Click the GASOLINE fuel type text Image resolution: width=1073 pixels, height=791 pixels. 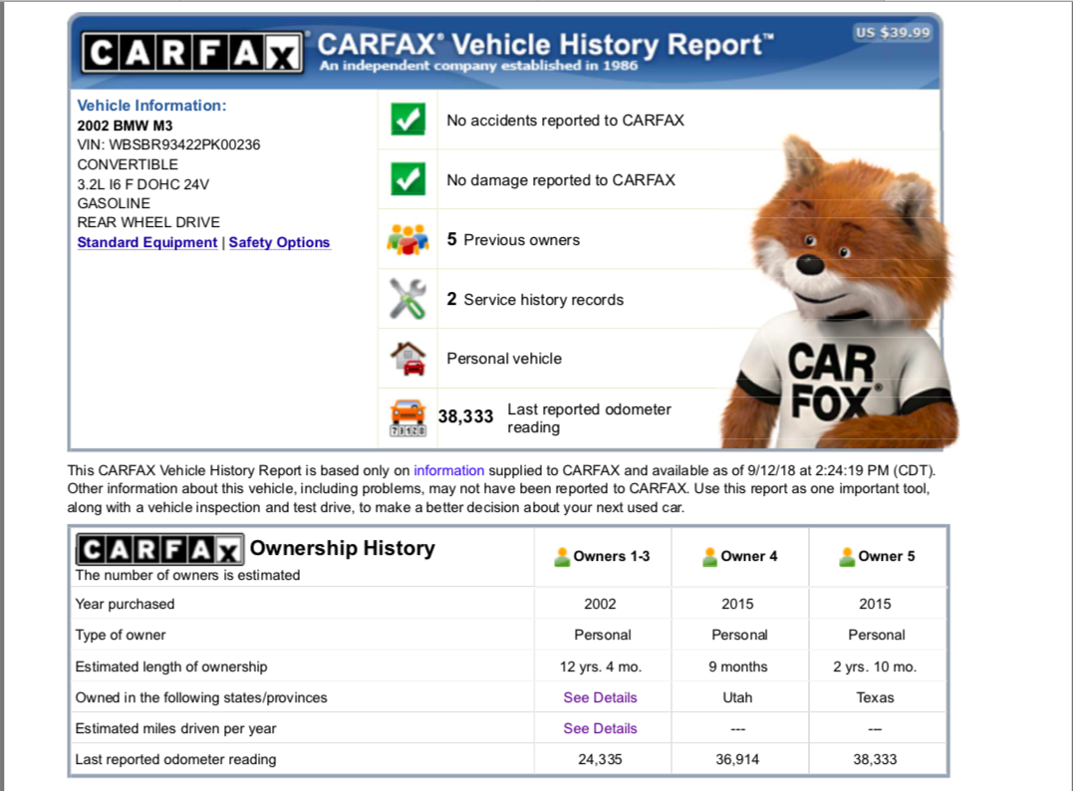pos(114,203)
